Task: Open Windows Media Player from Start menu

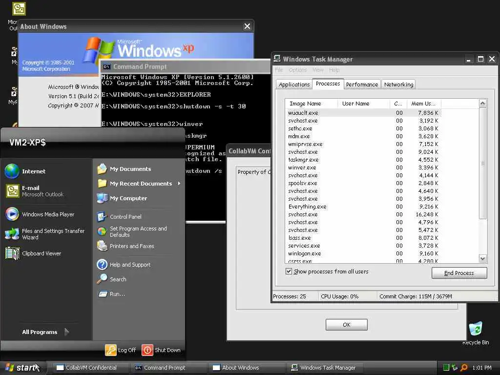Action: (40, 214)
